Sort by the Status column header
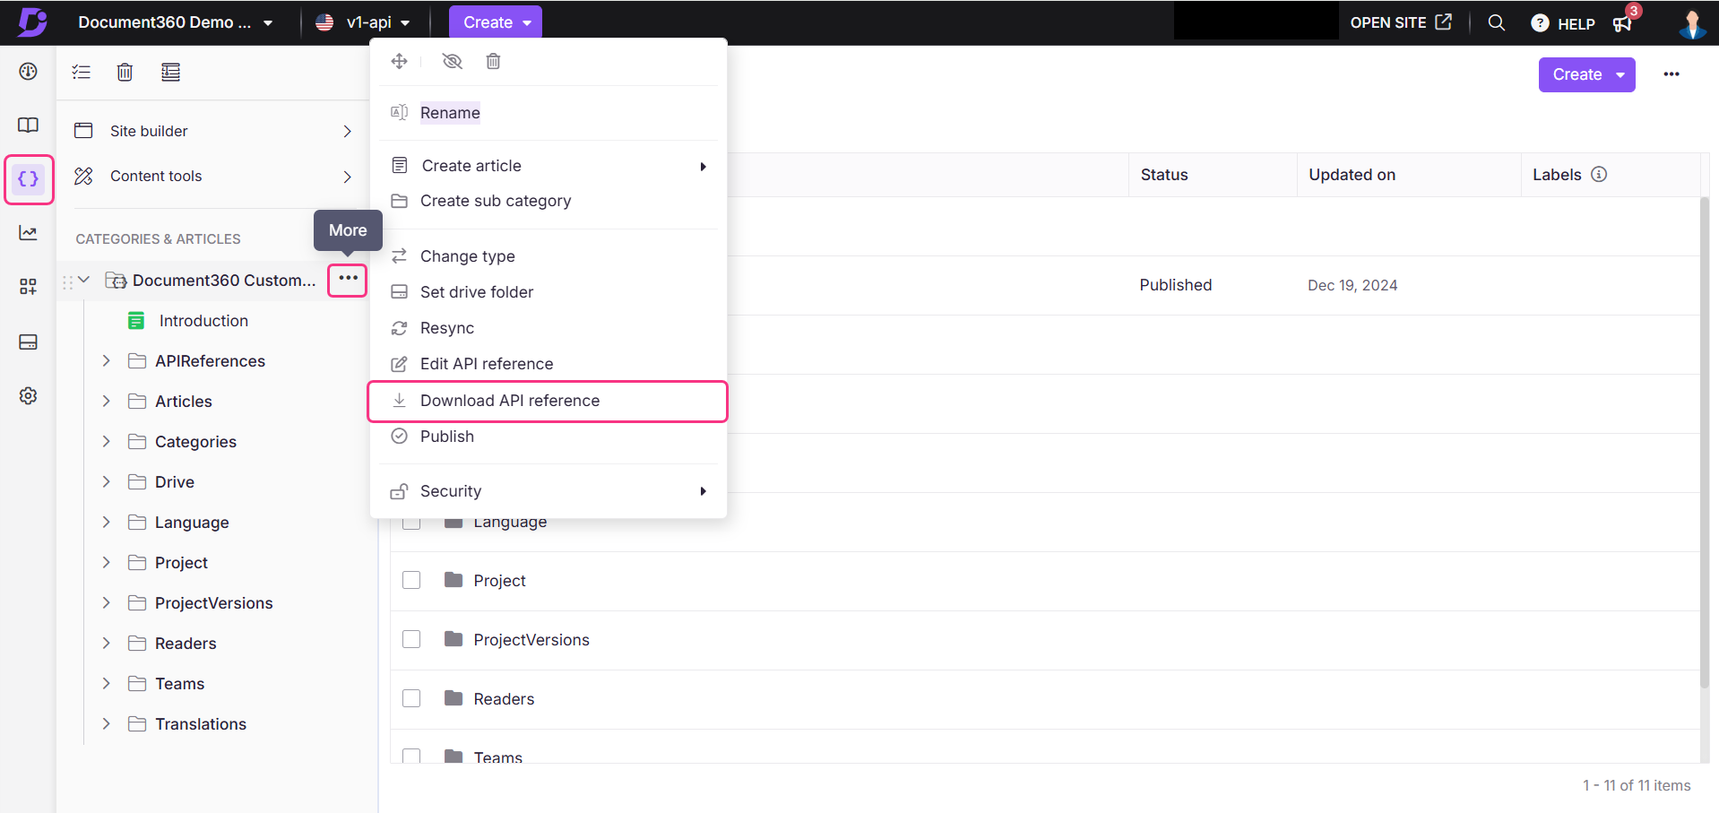This screenshot has width=1719, height=813. (x=1164, y=175)
